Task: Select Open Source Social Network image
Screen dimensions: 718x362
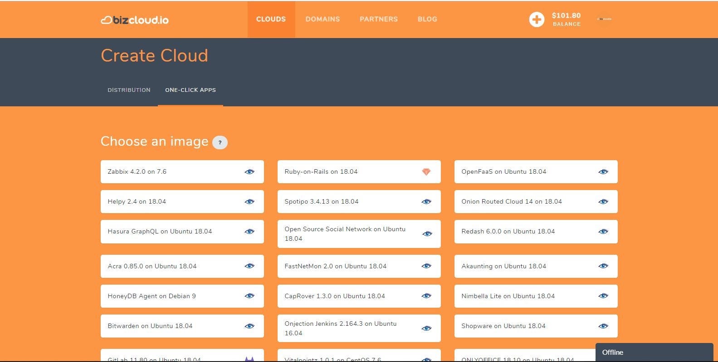Action: coord(359,234)
